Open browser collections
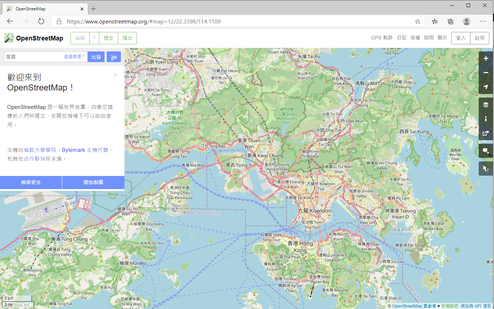Image resolution: width=494 pixels, height=309 pixels. pos(451,21)
